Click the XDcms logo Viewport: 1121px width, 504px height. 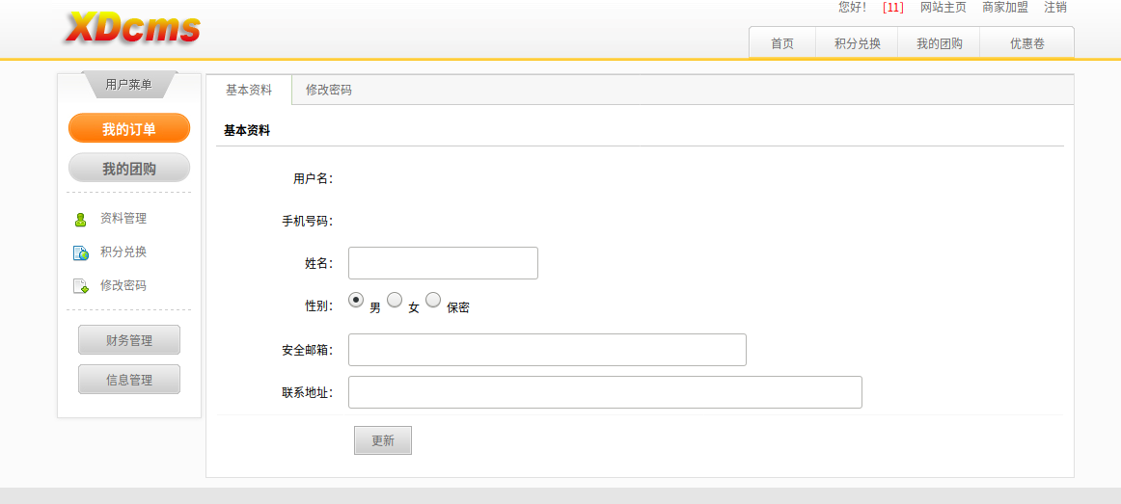[133, 29]
